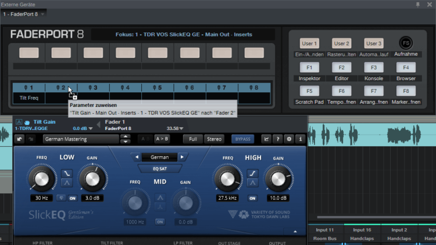The height and width of the screenshot is (245, 436).
Task: Select fader slot 1 tab
Action: click(x=28, y=88)
